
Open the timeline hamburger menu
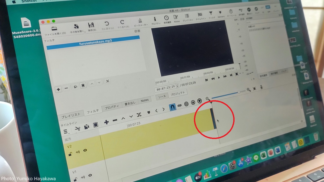(66, 132)
